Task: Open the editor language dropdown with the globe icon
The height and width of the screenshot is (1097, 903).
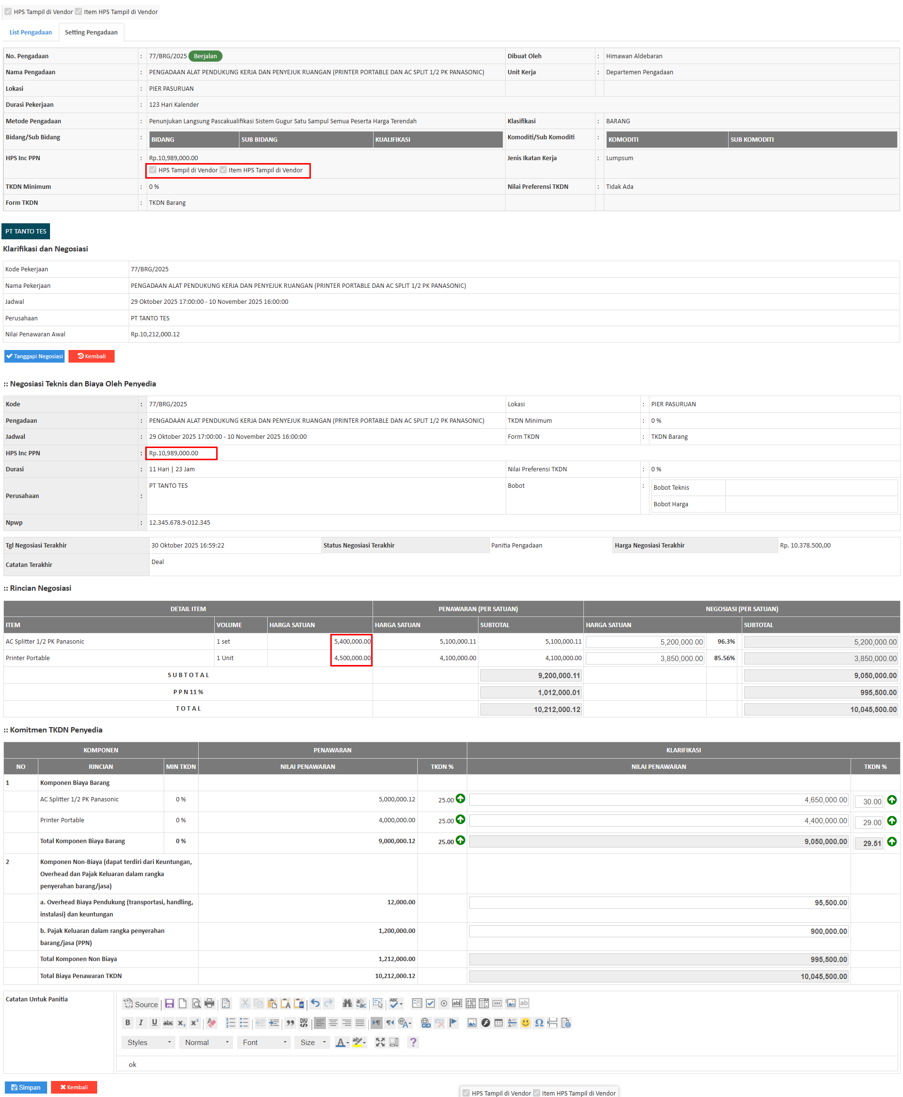Action: (x=405, y=1023)
